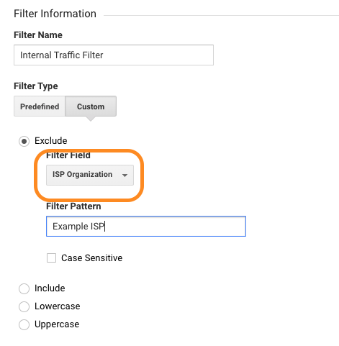Click the Uppercase option label
This screenshot has width=339, height=346.
pyautogui.click(x=57, y=324)
